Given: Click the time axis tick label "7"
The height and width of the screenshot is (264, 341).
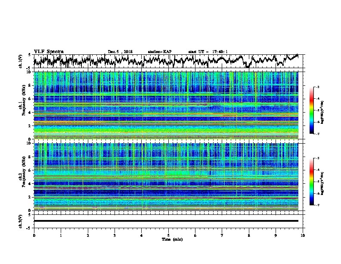Looking at the screenshot, I should point(222,236).
